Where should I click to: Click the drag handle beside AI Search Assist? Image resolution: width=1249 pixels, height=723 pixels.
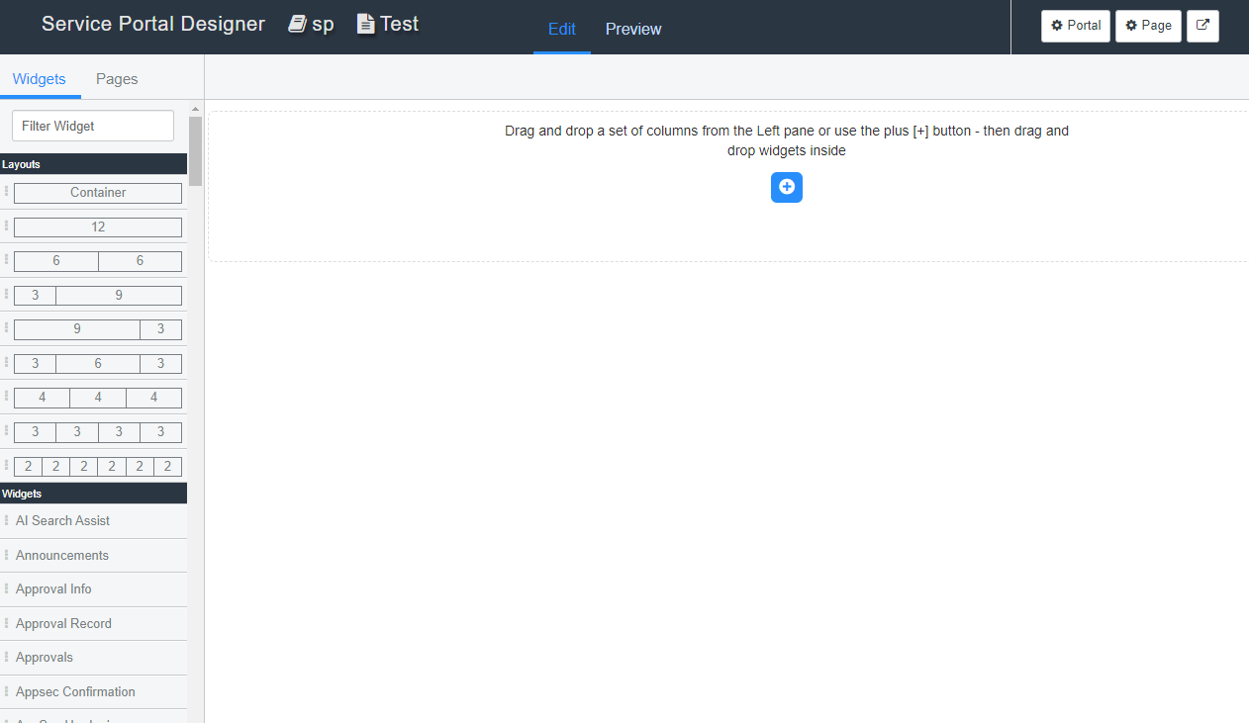pos(7,520)
